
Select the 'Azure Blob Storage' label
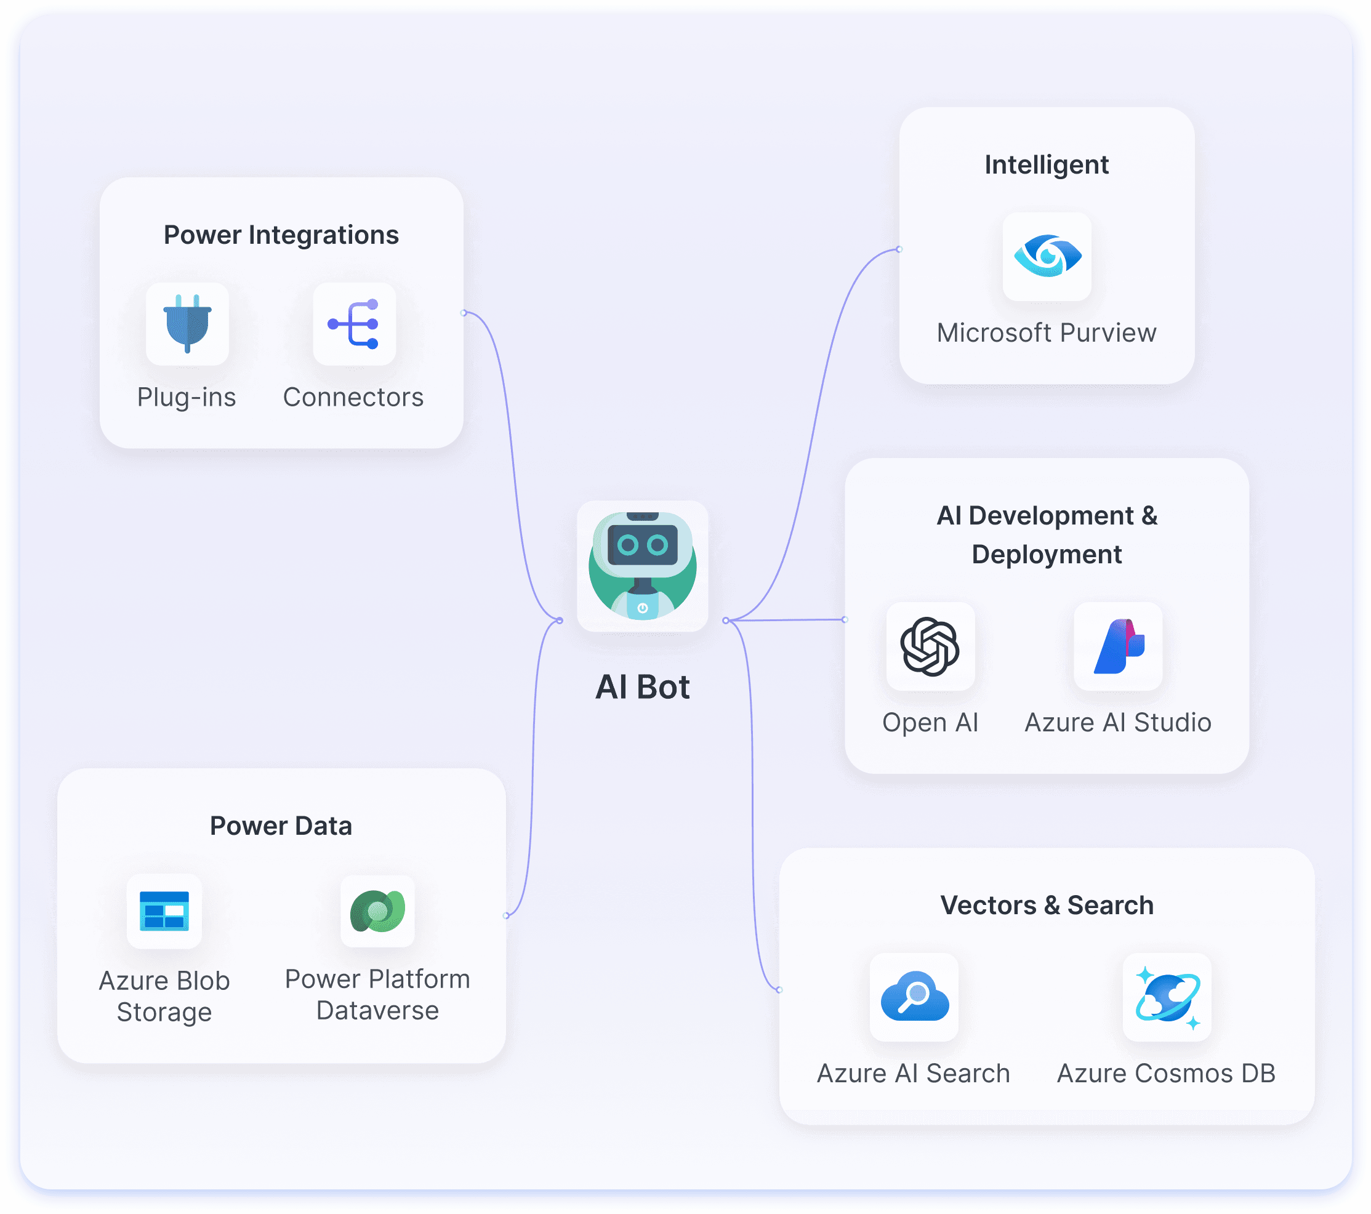[x=164, y=997]
